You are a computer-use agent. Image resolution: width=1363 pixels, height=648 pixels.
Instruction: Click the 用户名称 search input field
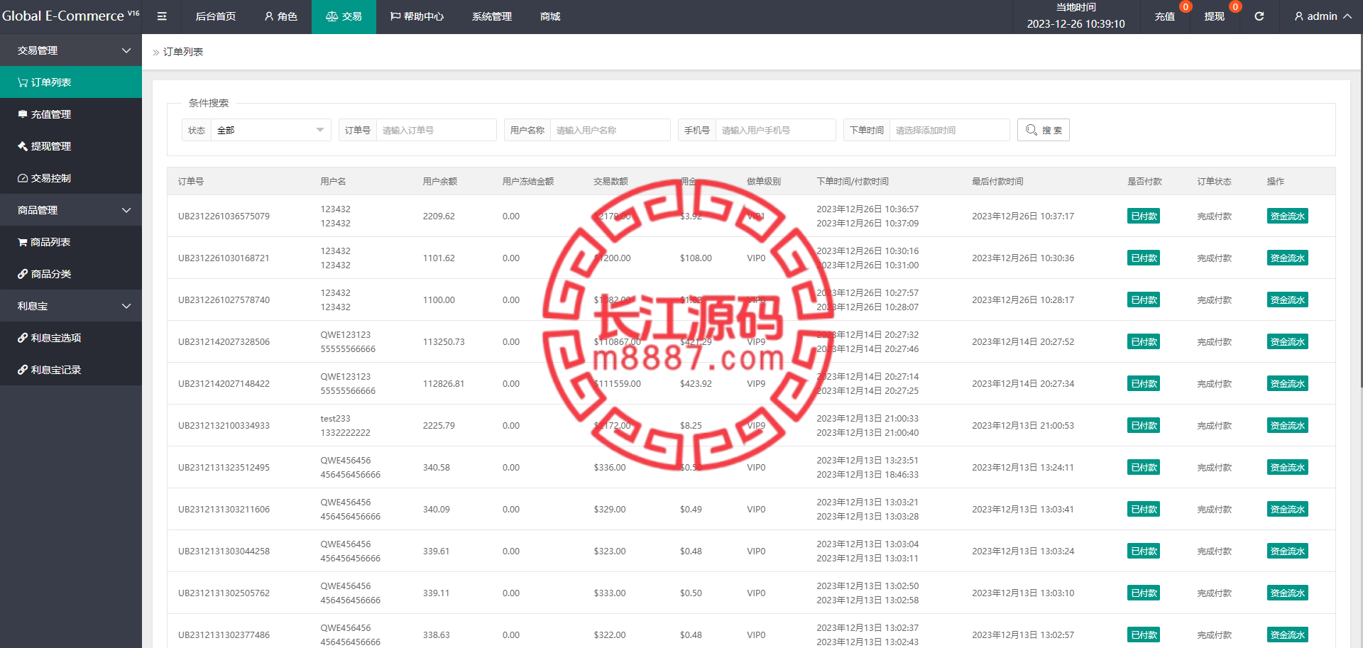point(610,130)
